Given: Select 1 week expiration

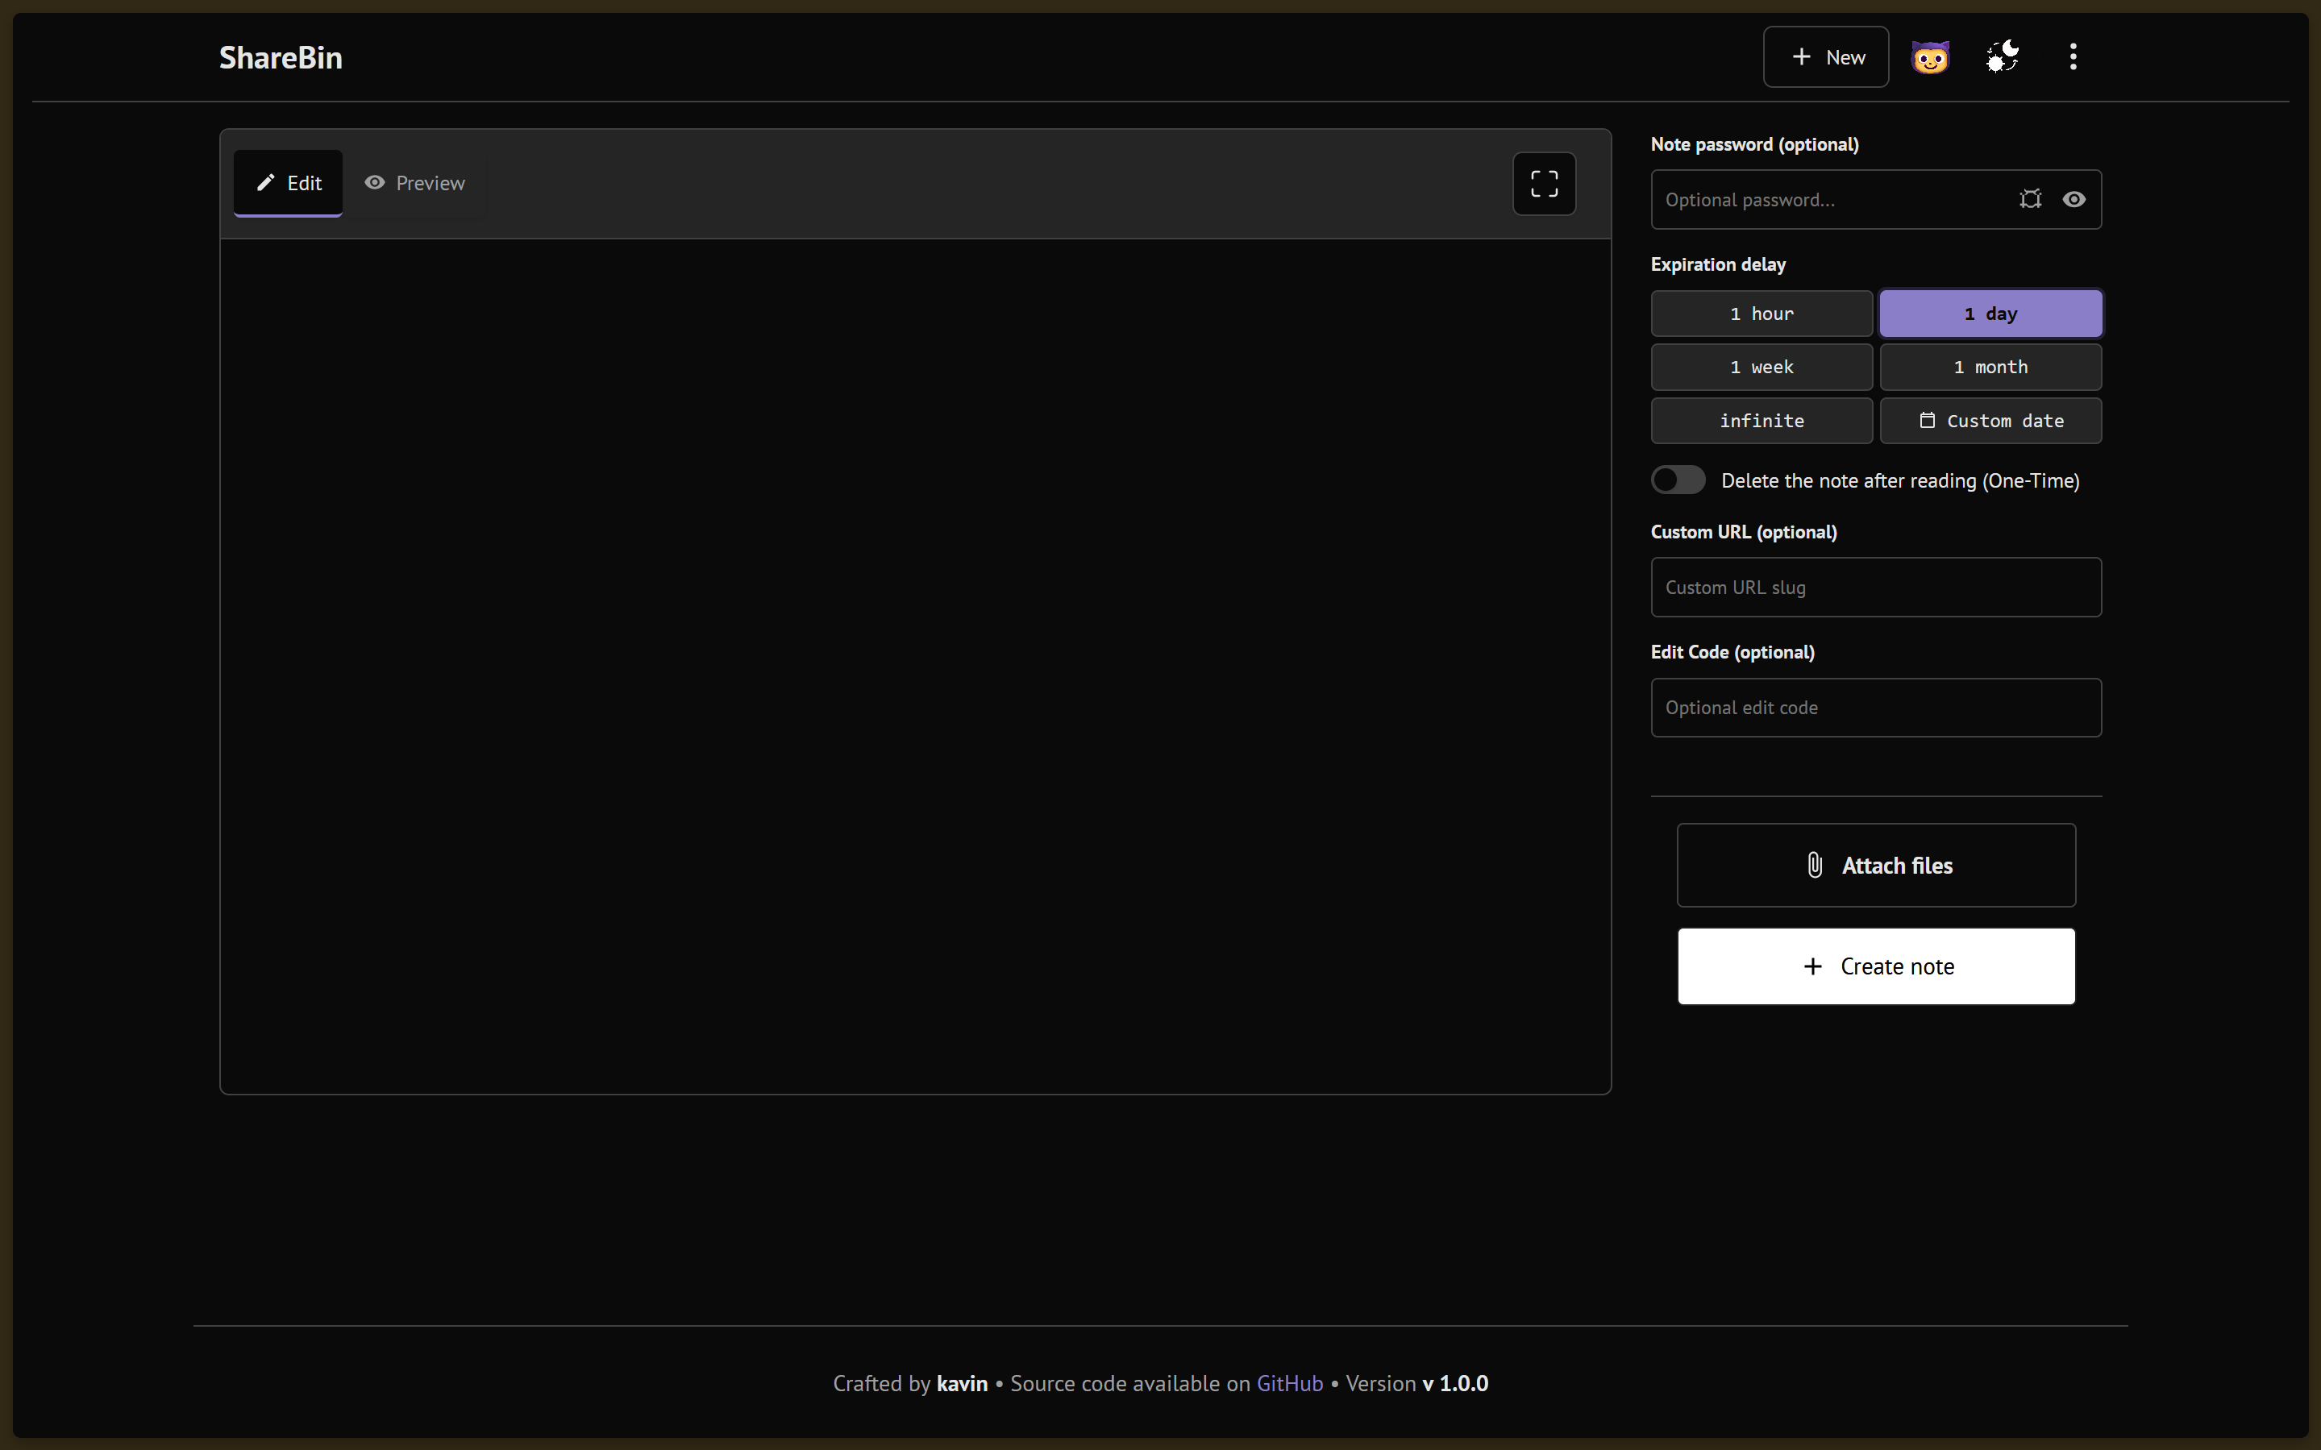Looking at the screenshot, I should click(x=1762, y=368).
